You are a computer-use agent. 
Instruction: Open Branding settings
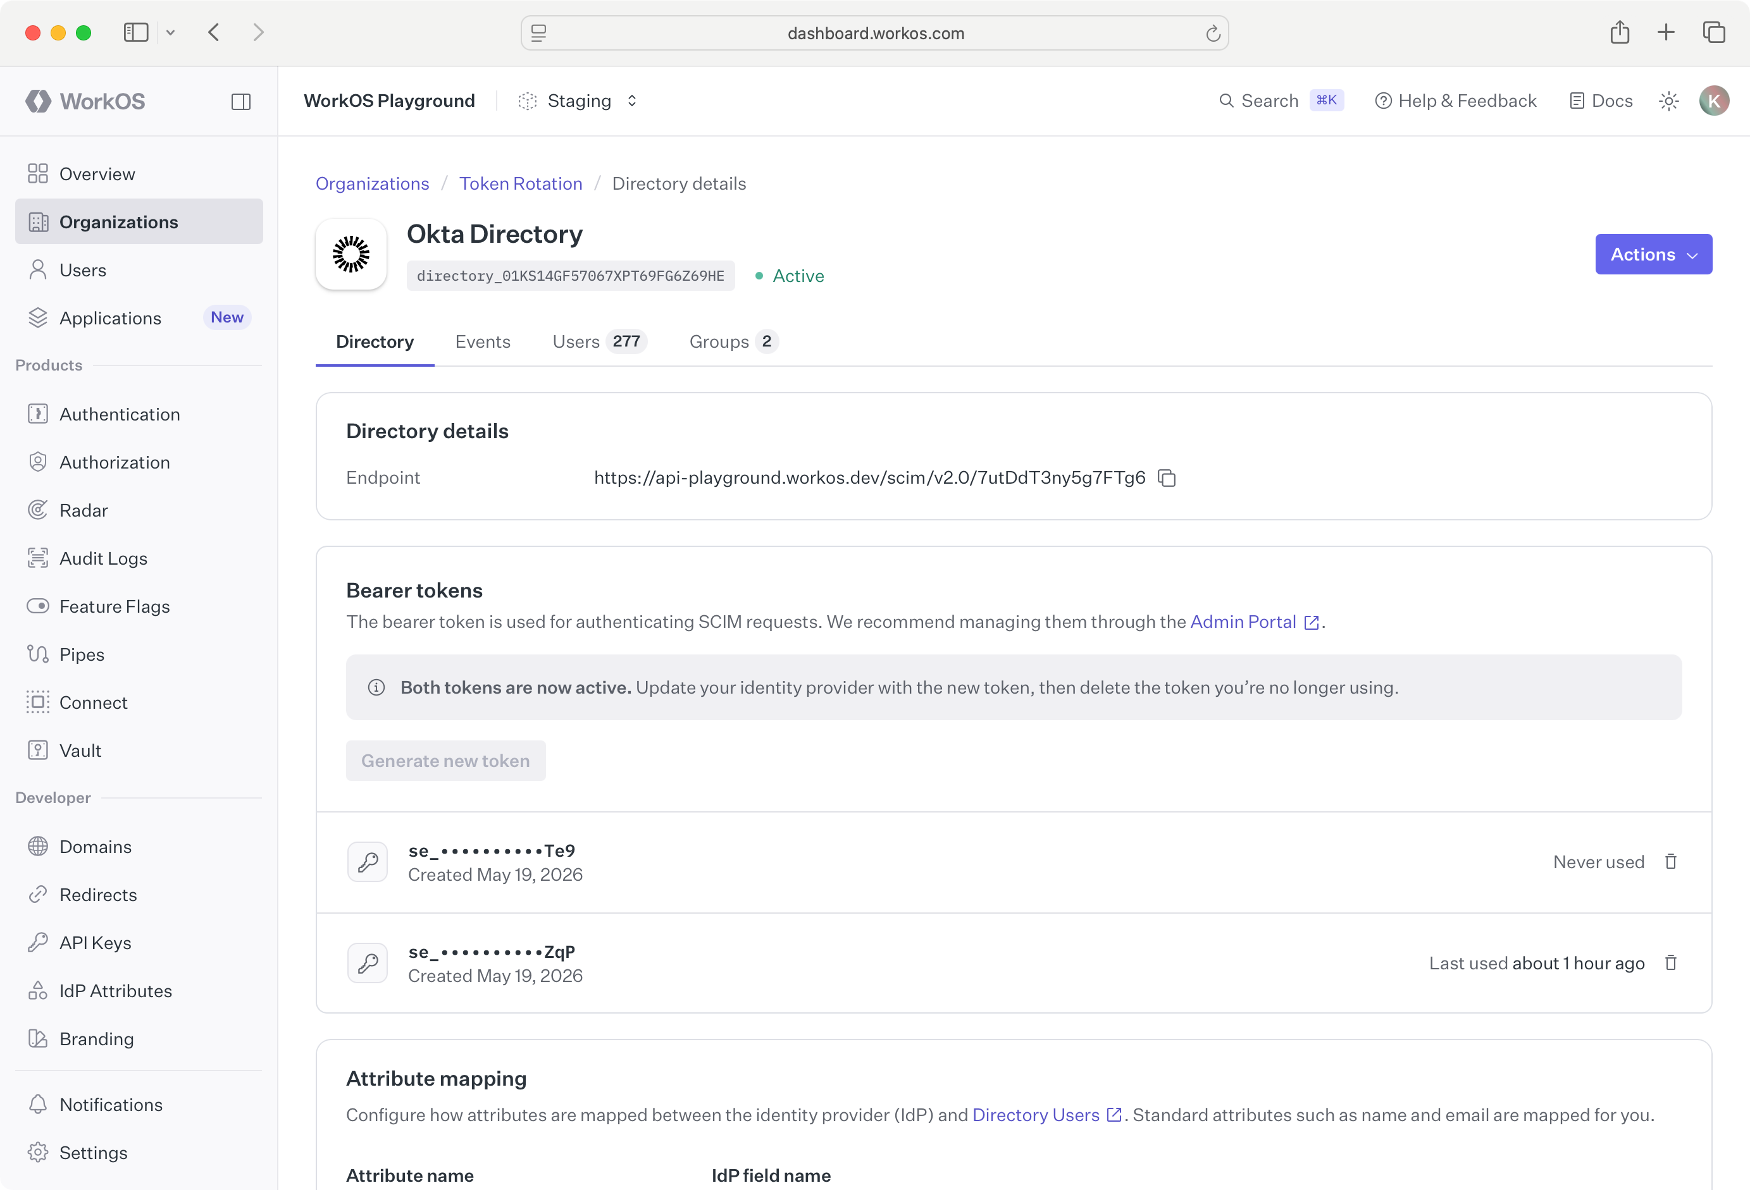139,1039
